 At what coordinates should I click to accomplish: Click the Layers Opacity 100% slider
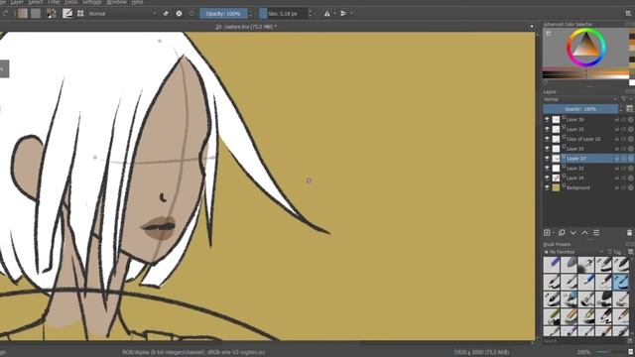pyautogui.click(x=580, y=109)
